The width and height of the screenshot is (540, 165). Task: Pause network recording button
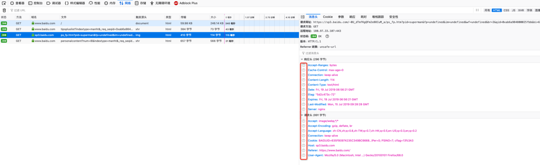click(x=478, y=10)
